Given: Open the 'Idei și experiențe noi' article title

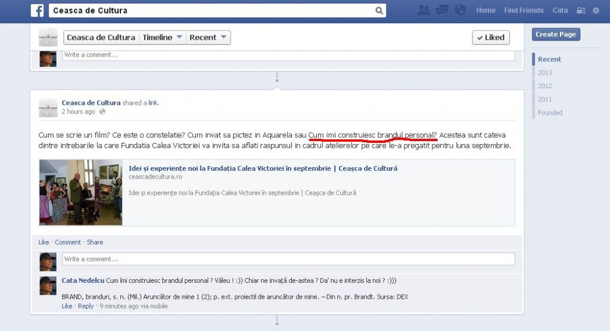Looking at the screenshot, I should pyautogui.click(x=263, y=168).
